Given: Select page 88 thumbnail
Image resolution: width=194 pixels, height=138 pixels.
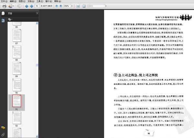Looking at the screenshot, I should [x=17, y=52].
